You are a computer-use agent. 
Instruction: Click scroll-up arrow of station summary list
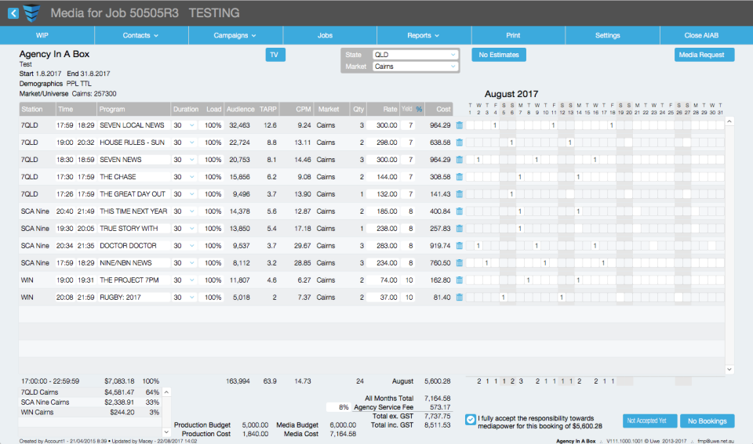point(166,392)
